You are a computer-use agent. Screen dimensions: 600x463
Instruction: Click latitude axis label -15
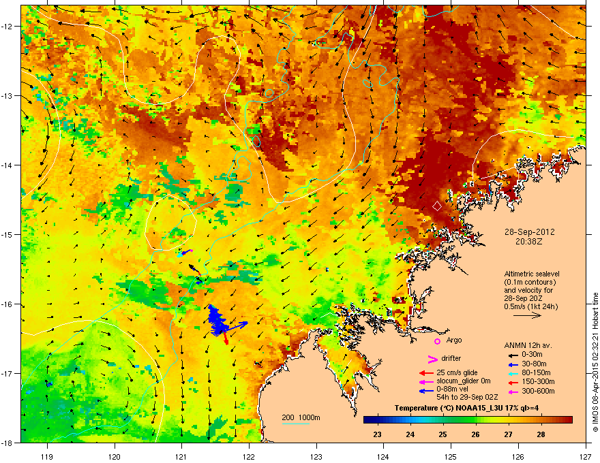point(7,234)
